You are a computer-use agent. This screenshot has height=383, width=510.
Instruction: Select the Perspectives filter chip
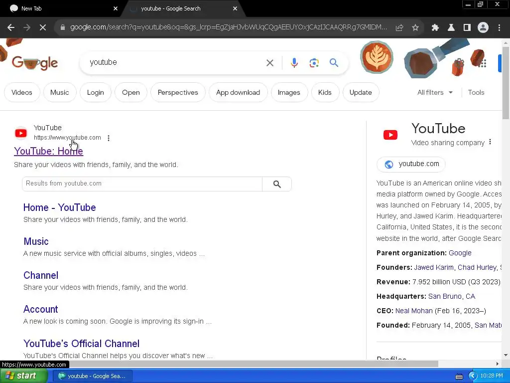[x=178, y=92]
